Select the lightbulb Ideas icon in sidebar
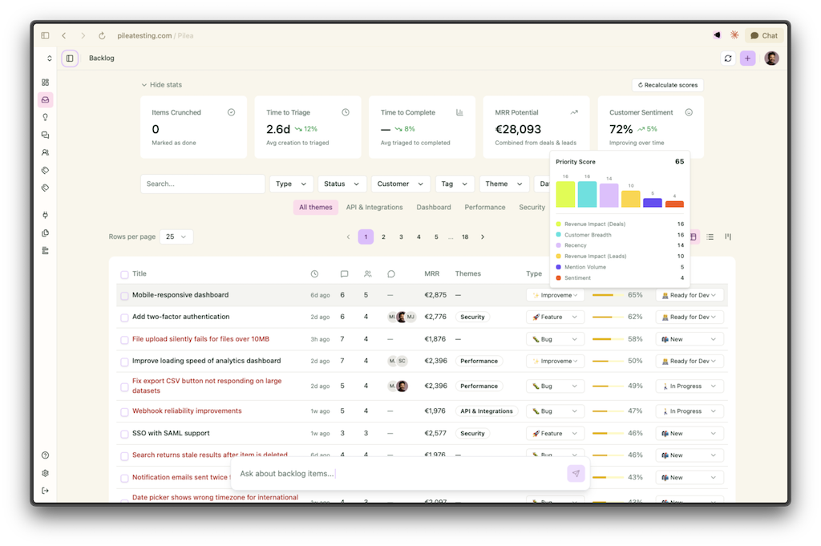 click(45, 116)
